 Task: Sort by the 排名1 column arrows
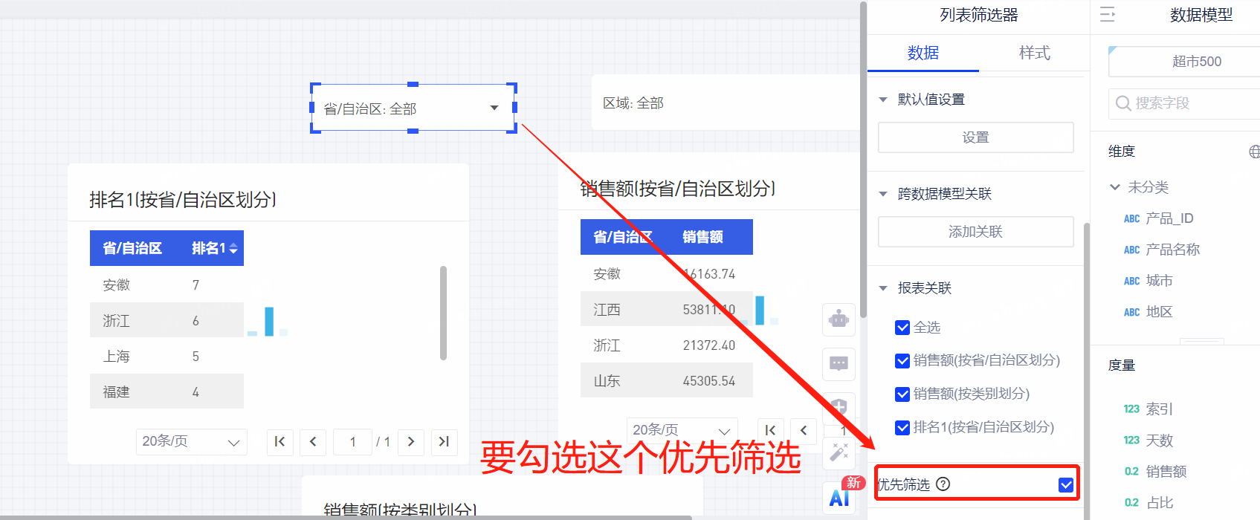pos(233,249)
